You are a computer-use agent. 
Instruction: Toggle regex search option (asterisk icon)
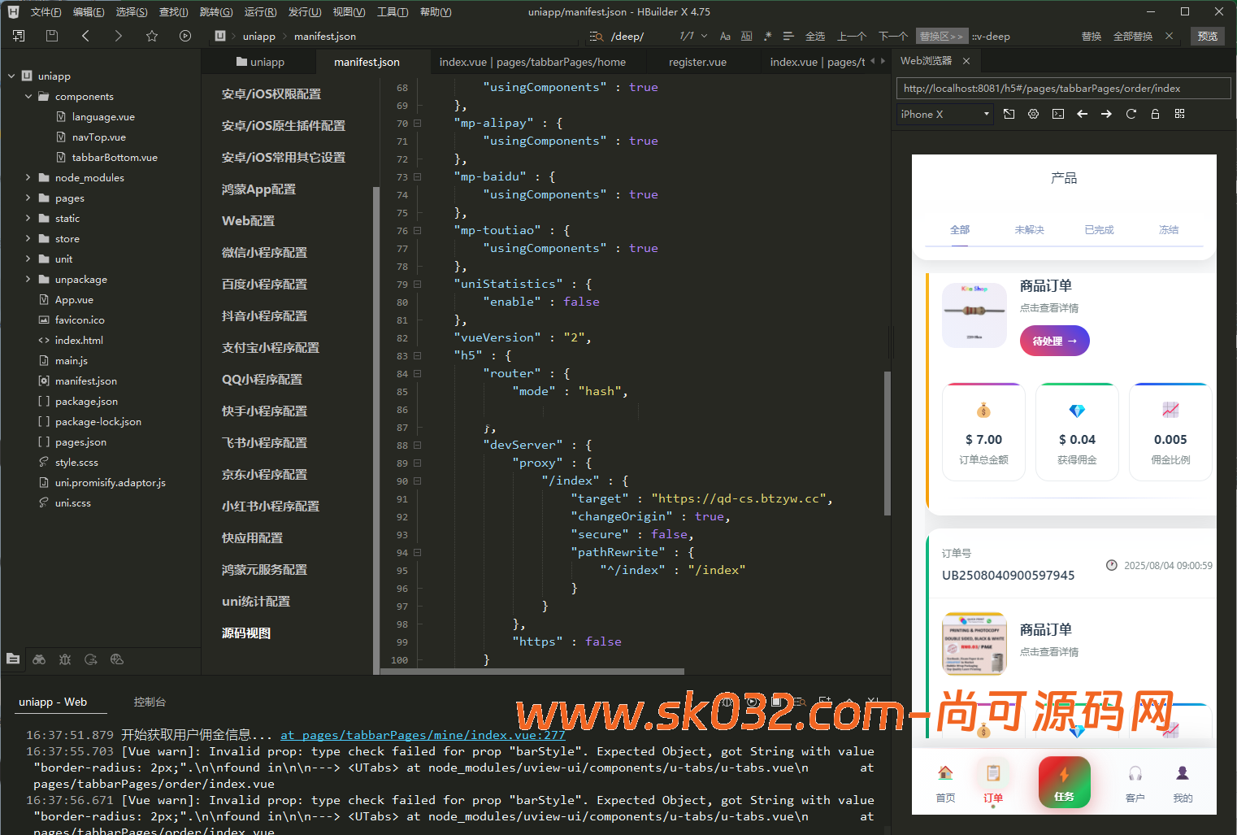(767, 36)
